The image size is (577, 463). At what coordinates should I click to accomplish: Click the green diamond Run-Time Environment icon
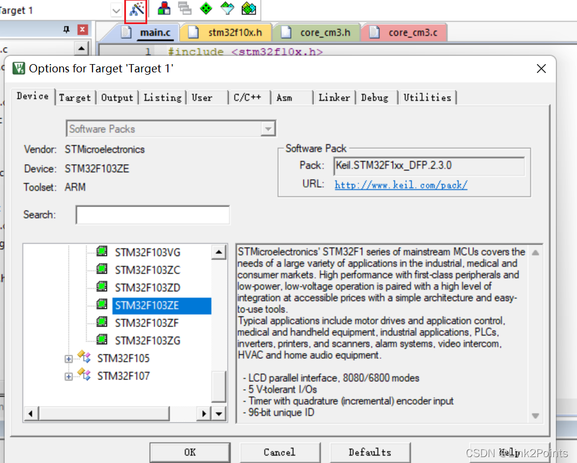click(206, 8)
